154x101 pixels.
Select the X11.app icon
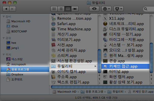pos(105,18)
